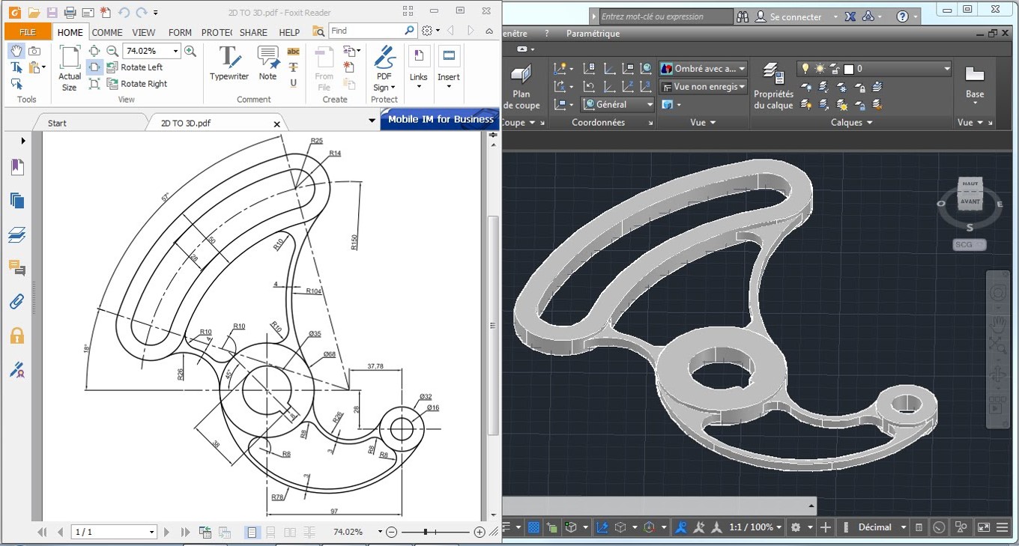
Task: Select the Hand tool in Foxit
Action: tap(16, 50)
